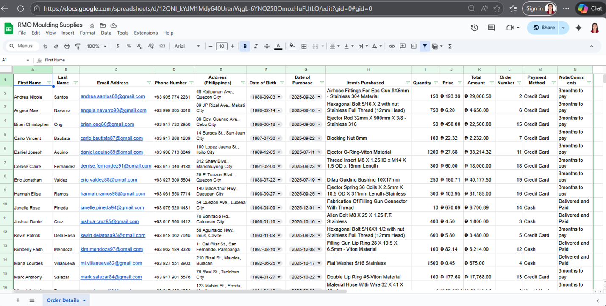Screen dimensions: 606x306
Task: Increase decimal places in toolbar
Action: point(151,46)
